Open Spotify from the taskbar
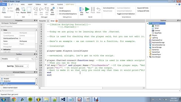Viewport: 181px width, 102px height. click(x=30, y=99)
